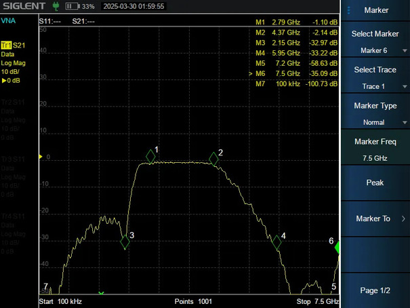Click the marker 7 label near the start frequency
The width and height of the screenshot is (410, 308).
tap(46, 286)
